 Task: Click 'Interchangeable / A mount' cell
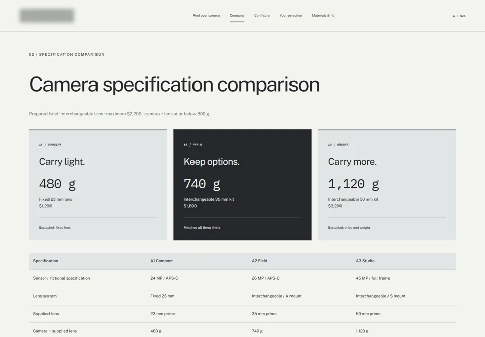[x=276, y=296]
